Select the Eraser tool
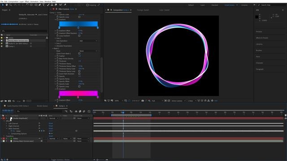 point(56,5)
